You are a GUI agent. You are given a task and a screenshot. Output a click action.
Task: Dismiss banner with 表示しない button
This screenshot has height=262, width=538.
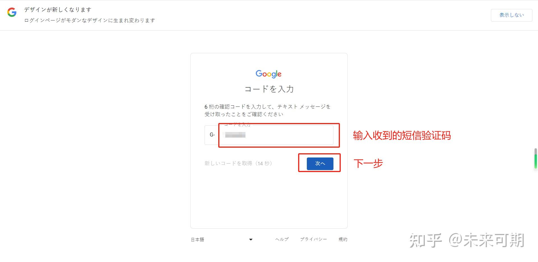pos(511,15)
